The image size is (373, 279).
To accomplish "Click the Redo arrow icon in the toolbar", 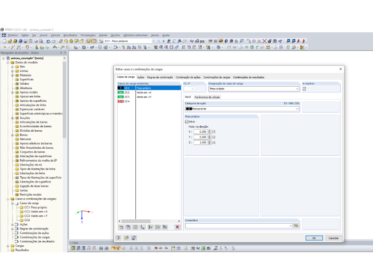I will 53,41.
